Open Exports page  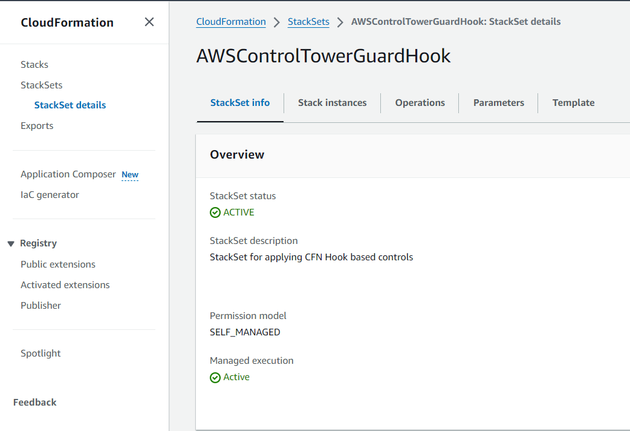point(37,125)
